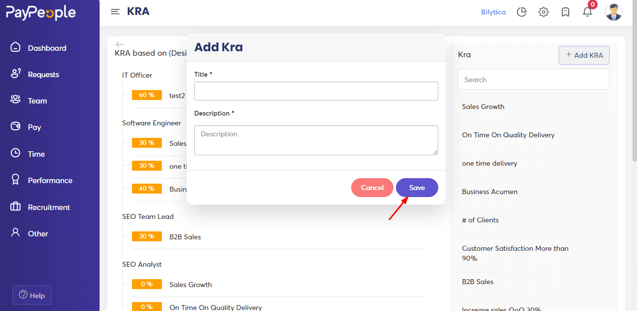The width and height of the screenshot is (637, 311).
Task: Open the hamburger menu next to KRA
Action: click(115, 11)
